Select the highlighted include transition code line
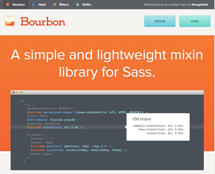215x174 pixels. [55, 127]
